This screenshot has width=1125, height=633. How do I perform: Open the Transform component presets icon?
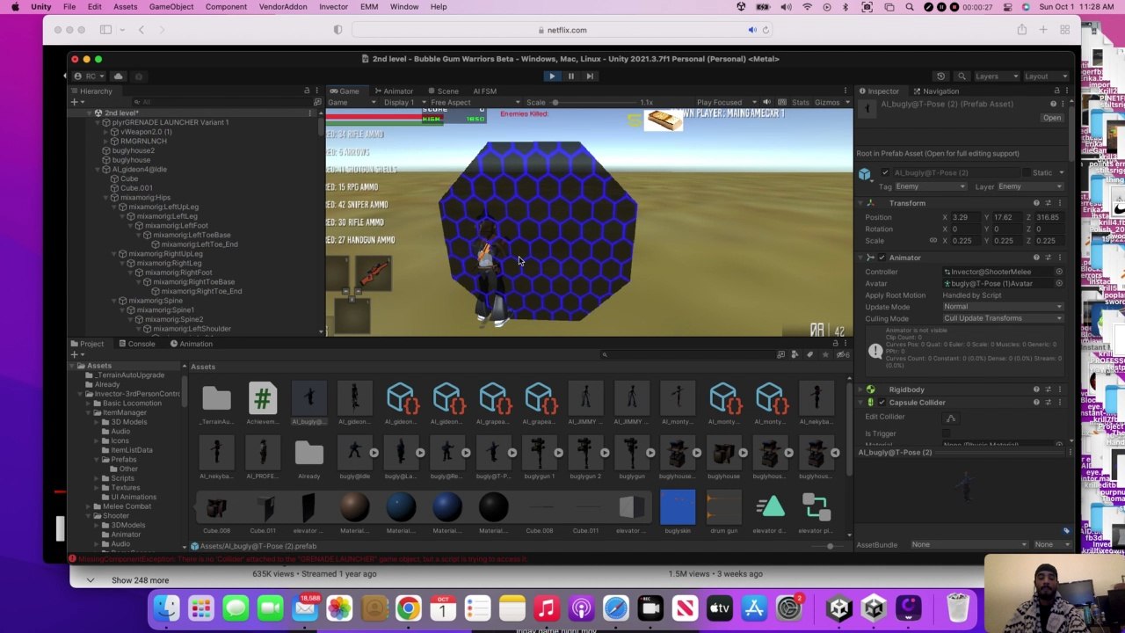pos(1048,203)
